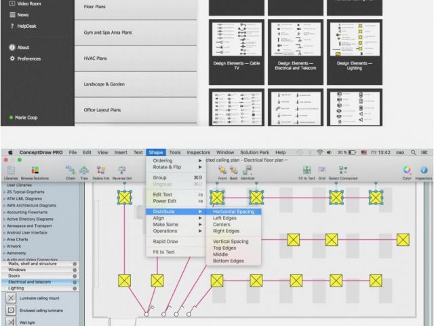Select the Tree connector tool
The width and height of the screenshot is (434, 326).
85,170
